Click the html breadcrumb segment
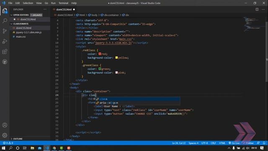The height and width of the screenshot is (151, 268). coord(80,15)
